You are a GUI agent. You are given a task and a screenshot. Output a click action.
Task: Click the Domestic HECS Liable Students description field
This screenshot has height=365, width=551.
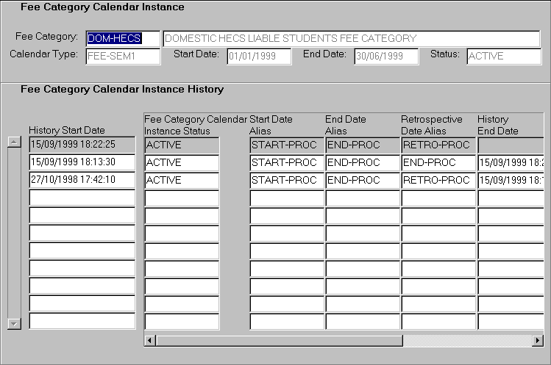pos(351,38)
